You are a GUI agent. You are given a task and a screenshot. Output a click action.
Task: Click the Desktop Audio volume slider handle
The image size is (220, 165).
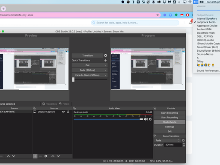coord(141,119)
